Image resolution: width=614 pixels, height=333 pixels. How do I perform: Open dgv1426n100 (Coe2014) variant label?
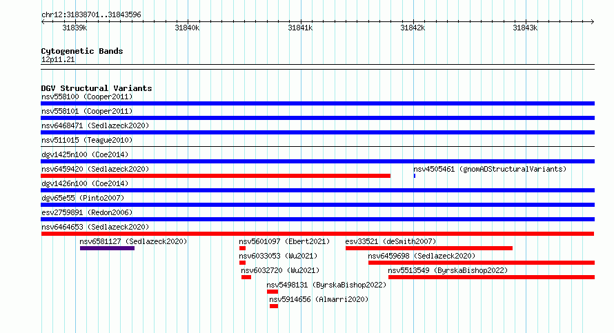coord(85,183)
